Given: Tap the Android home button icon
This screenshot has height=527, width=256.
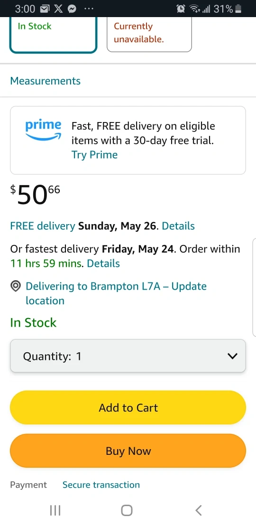Looking at the screenshot, I should (x=127, y=510).
